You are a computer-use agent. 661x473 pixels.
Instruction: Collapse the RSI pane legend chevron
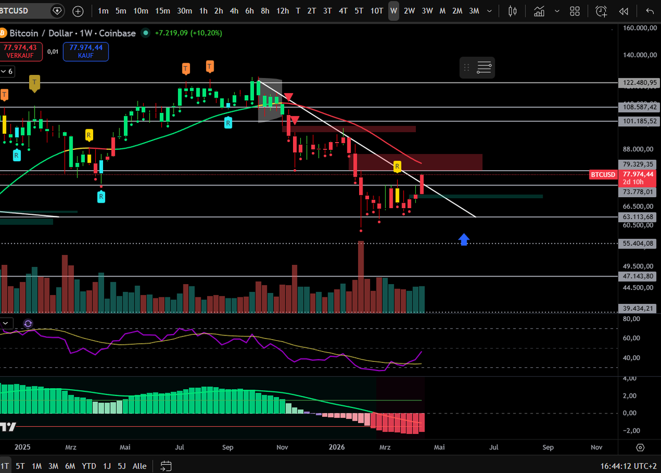point(6,324)
